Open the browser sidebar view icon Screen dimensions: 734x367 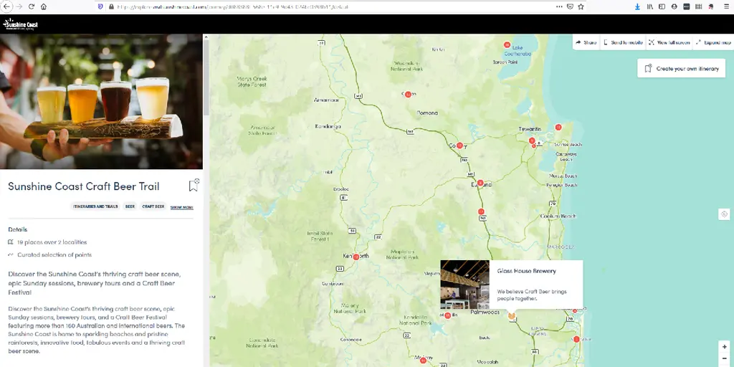pyautogui.click(x=662, y=6)
